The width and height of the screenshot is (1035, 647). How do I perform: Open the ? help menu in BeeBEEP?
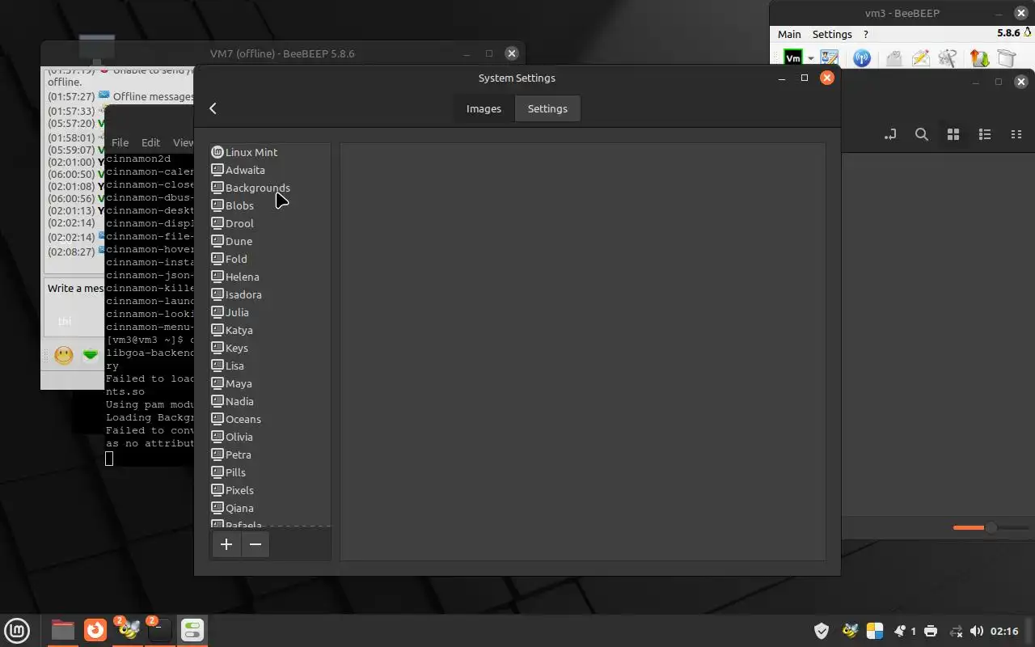(866, 34)
